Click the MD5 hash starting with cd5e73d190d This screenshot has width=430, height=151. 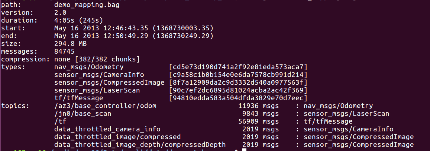click(238, 67)
